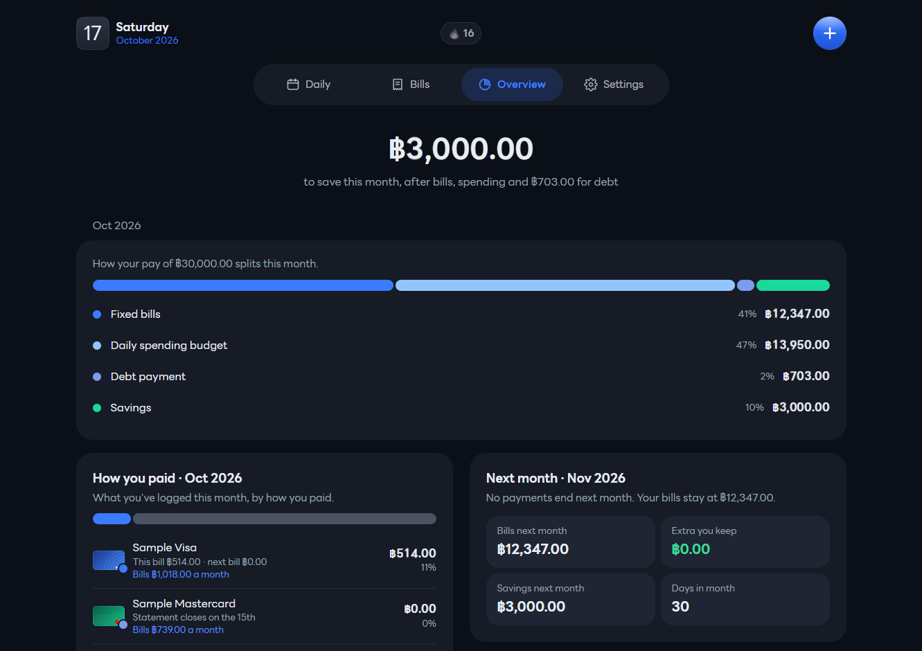Click the blue plus add button

[x=829, y=33]
